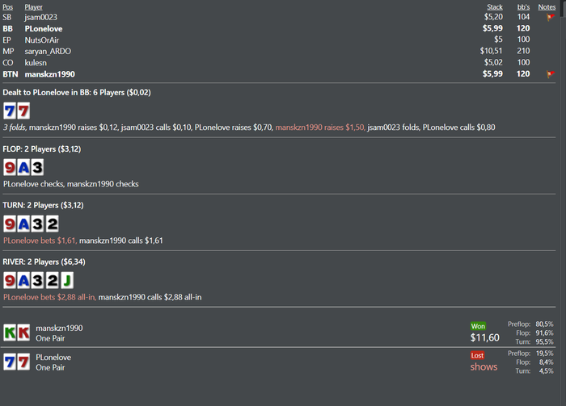This screenshot has width=566, height=406.
Task: Sort by the bb's column header
Action: 523,6
